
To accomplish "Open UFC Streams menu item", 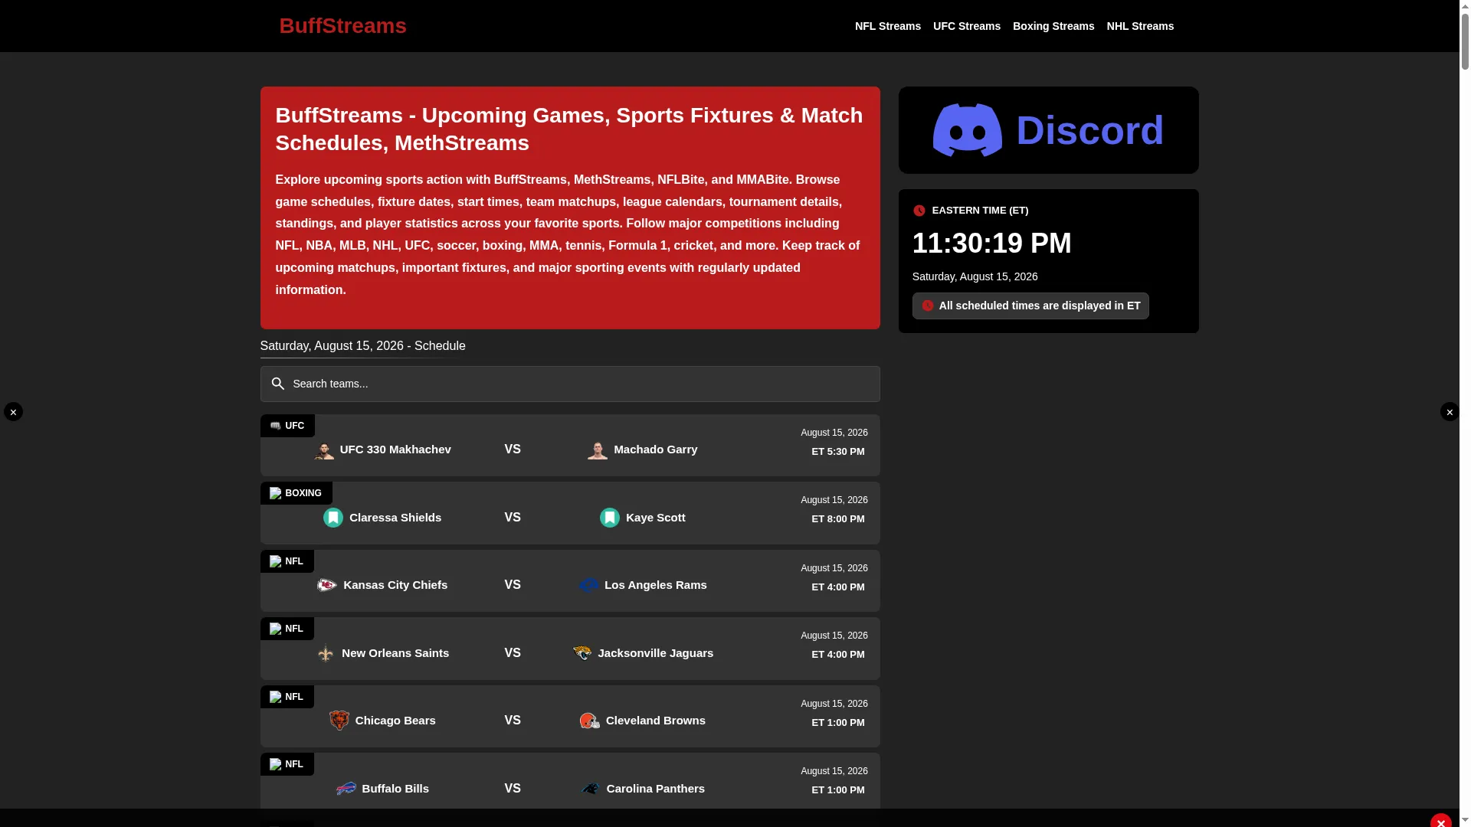I will pyautogui.click(x=967, y=26).
